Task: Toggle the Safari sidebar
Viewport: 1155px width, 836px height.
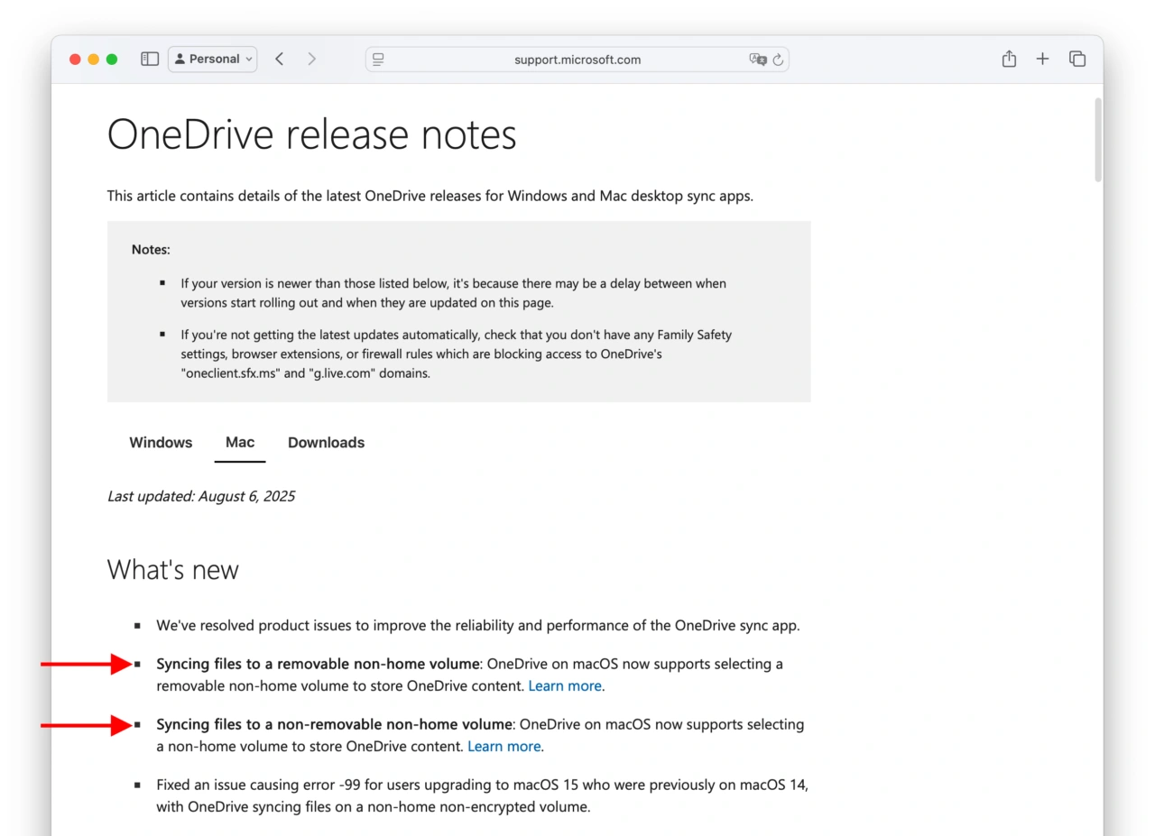Action: click(150, 59)
